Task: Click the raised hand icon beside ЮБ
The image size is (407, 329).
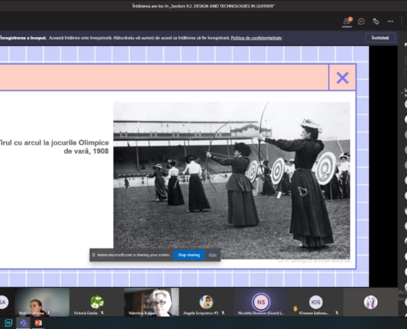Action: pos(295,308)
